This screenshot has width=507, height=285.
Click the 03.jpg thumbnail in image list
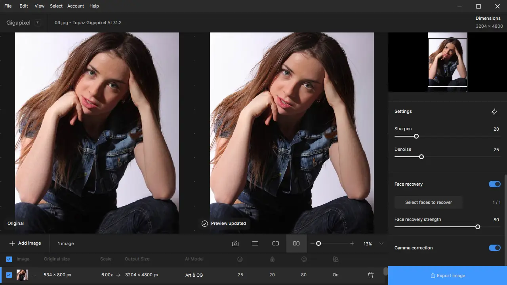coord(22,275)
